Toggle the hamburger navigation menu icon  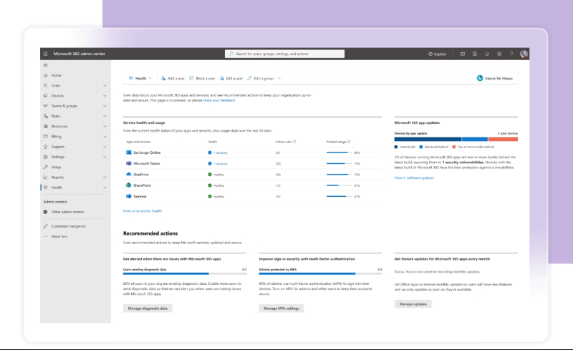coord(45,65)
